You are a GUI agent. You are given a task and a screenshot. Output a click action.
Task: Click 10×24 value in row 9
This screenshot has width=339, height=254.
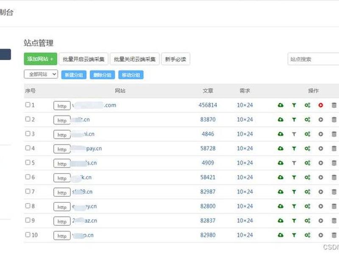pyautogui.click(x=245, y=221)
